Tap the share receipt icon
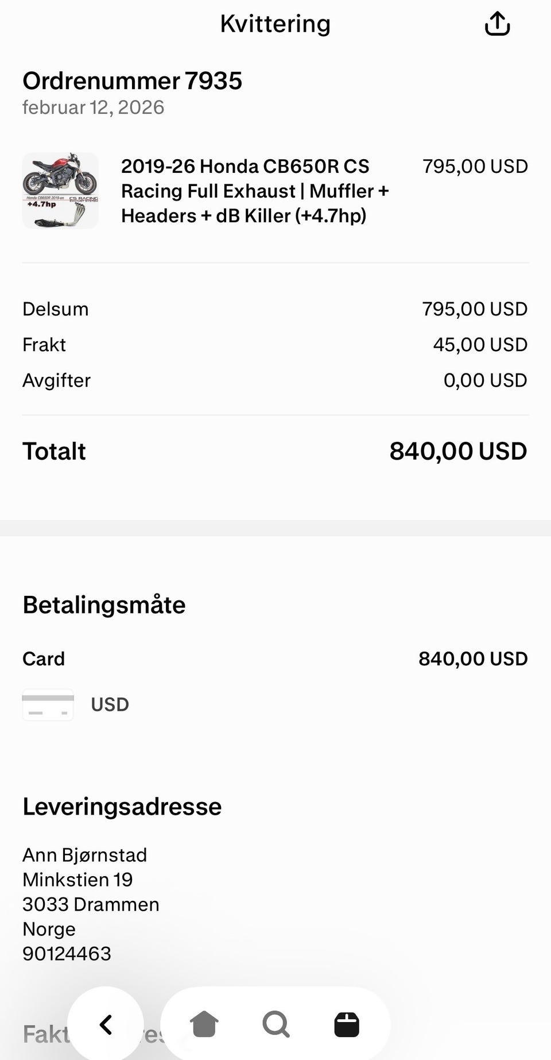 tap(497, 24)
